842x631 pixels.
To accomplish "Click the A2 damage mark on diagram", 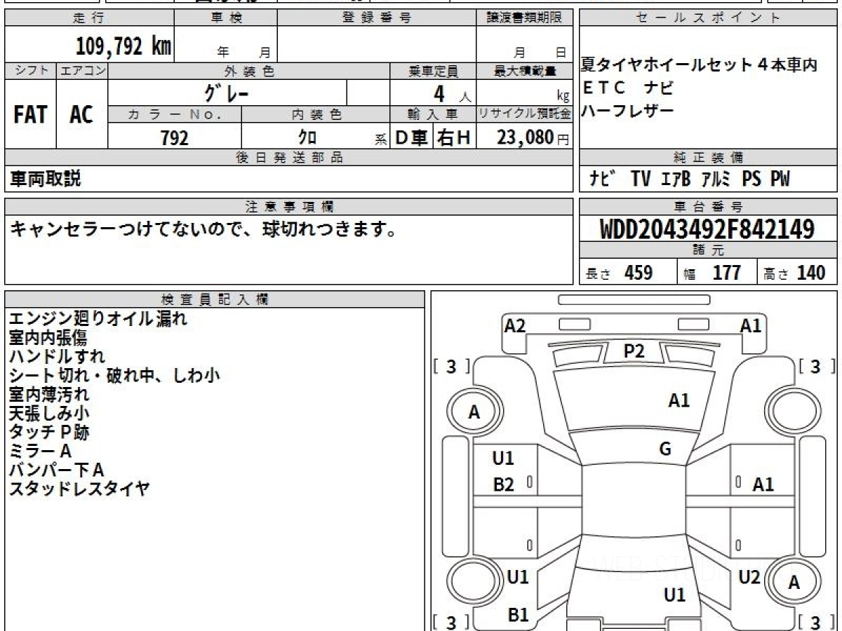I will pos(515,325).
